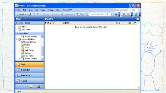Click the Print icon in the toolbar

(x=30, y=14)
